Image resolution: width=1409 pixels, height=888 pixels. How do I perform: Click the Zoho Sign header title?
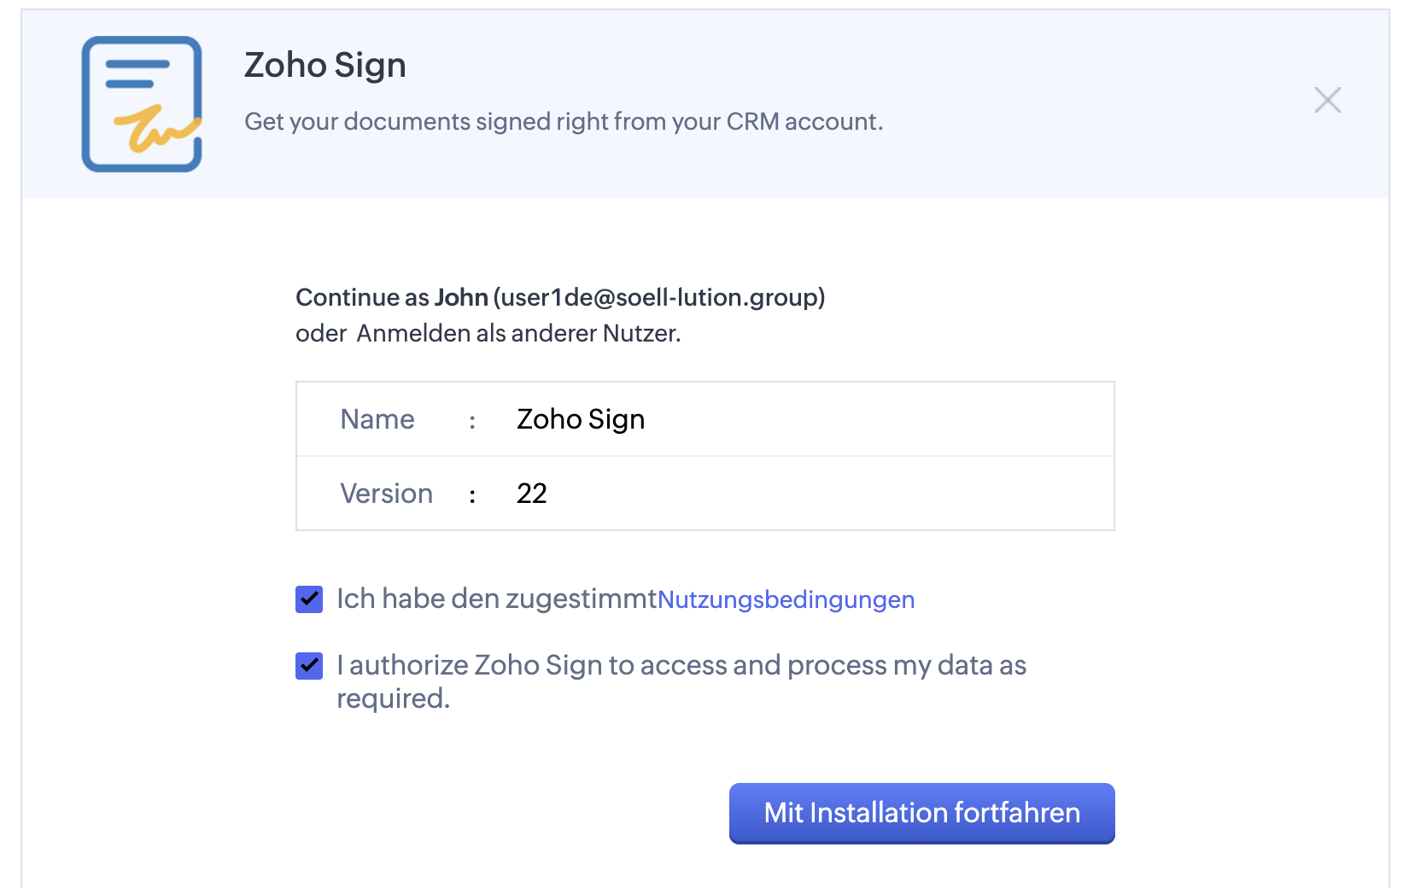pyautogui.click(x=325, y=65)
